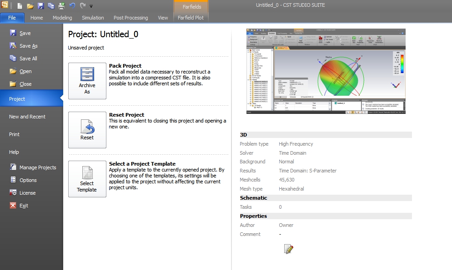Click the Farfields contextual tab header

point(192,7)
